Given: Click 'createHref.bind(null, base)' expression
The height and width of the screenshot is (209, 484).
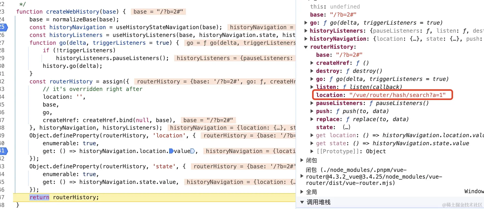Looking at the screenshot, I should pos(127,120).
